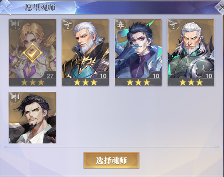Screen dimensions: 224x177
Task: Select the white-bearded hero in black robe
Action: coord(85,52)
